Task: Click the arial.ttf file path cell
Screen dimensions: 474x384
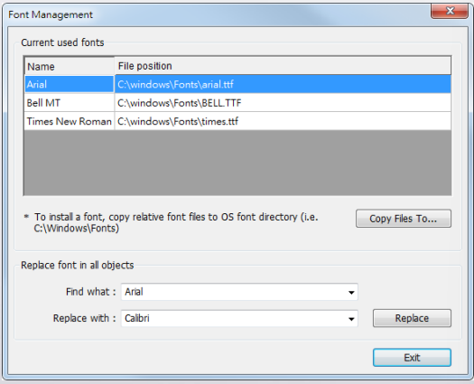Action: 283,84
